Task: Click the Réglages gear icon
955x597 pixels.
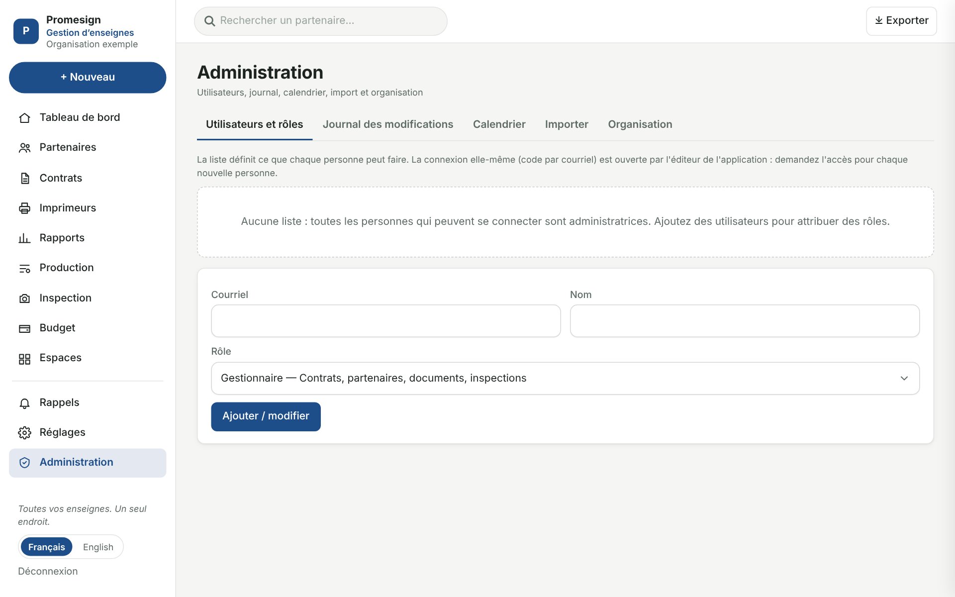Action: [24, 433]
